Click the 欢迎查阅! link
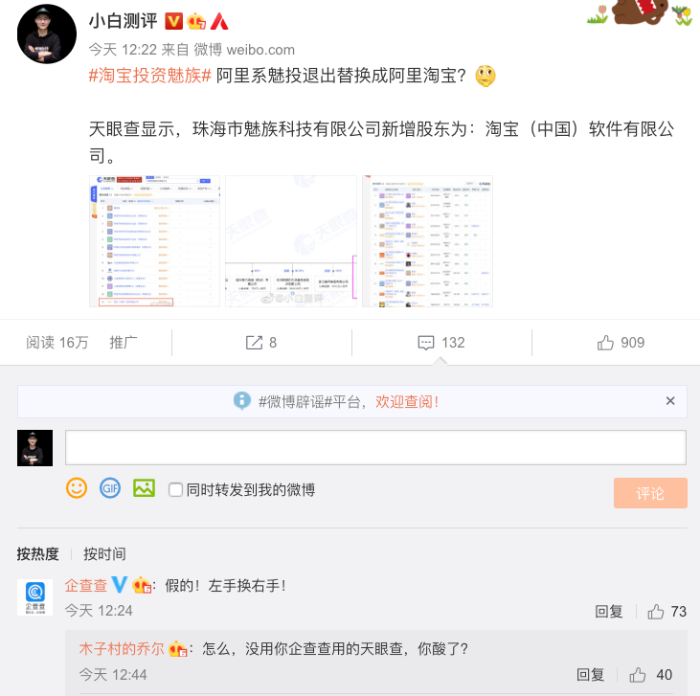The width and height of the screenshot is (700, 696). click(x=407, y=402)
